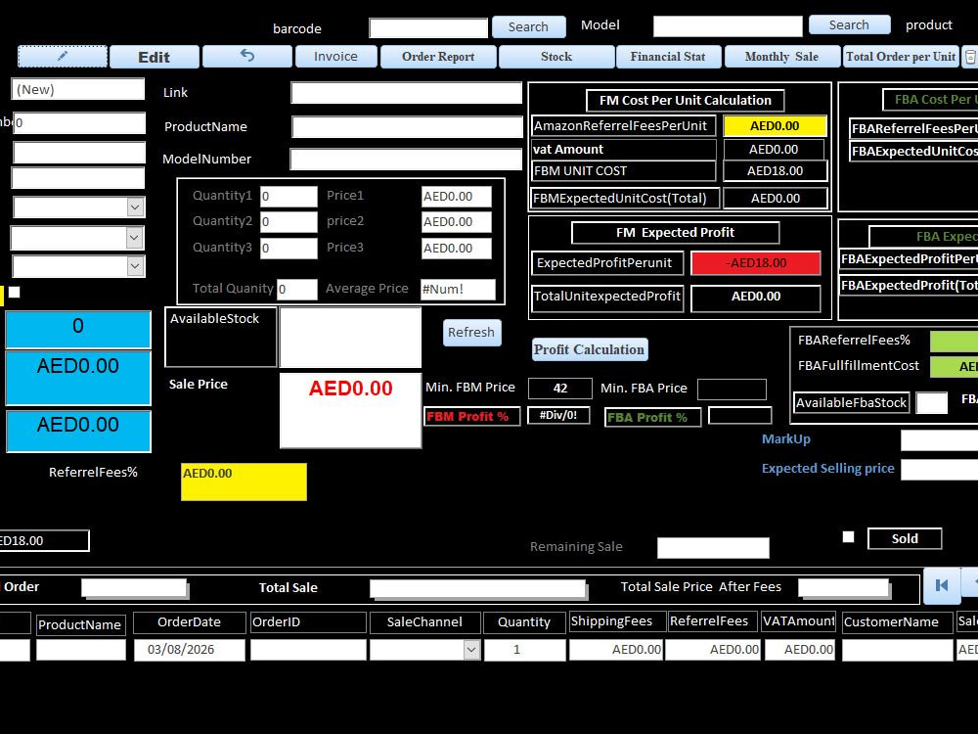Click the green FBAReferrelFees% value box
Viewport: 978px width, 734px height.
point(954,342)
